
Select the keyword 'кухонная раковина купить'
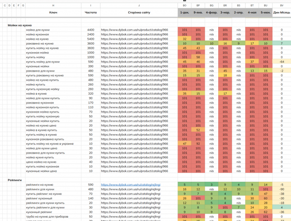click(45, 139)
